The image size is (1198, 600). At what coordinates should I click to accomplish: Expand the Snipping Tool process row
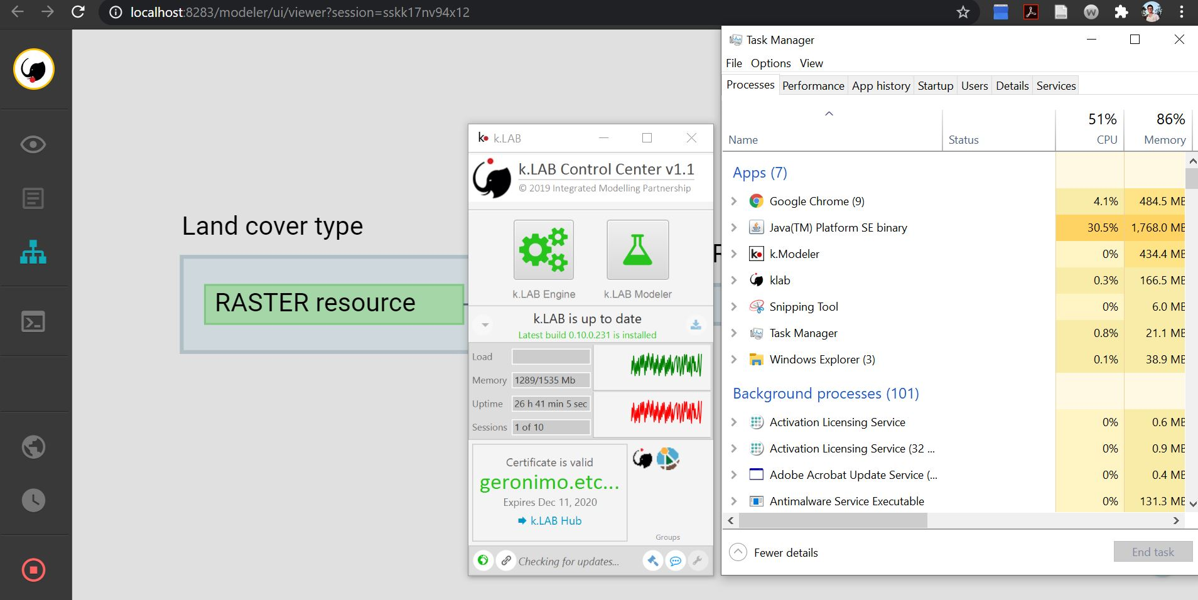click(733, 306)
